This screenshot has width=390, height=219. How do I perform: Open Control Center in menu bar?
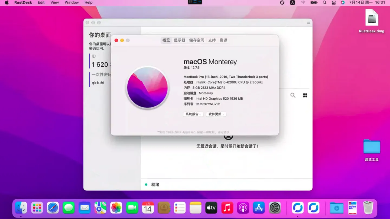point(334,2)
